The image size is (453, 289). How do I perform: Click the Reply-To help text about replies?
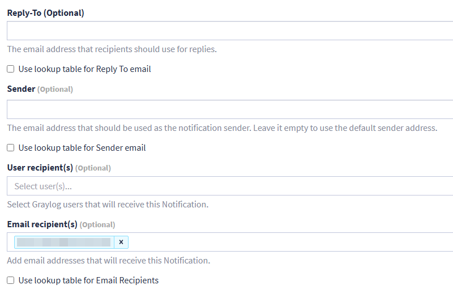(112, 49)
